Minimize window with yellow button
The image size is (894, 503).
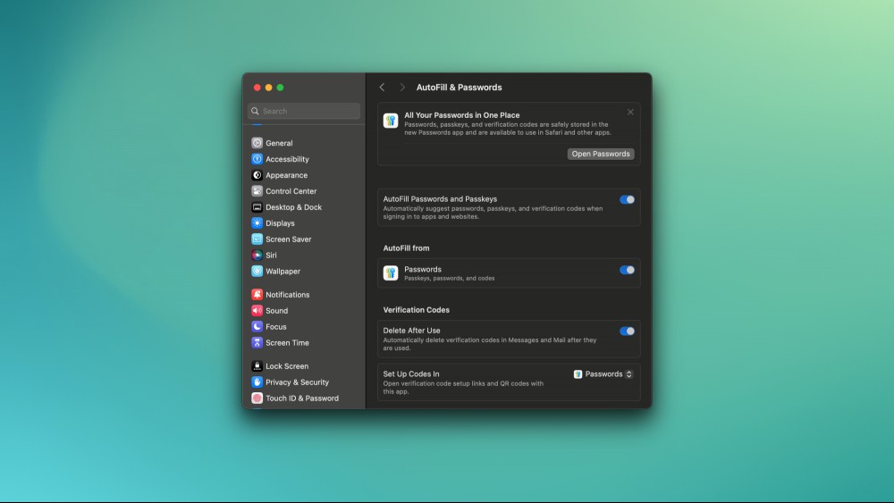coord(268,88)
